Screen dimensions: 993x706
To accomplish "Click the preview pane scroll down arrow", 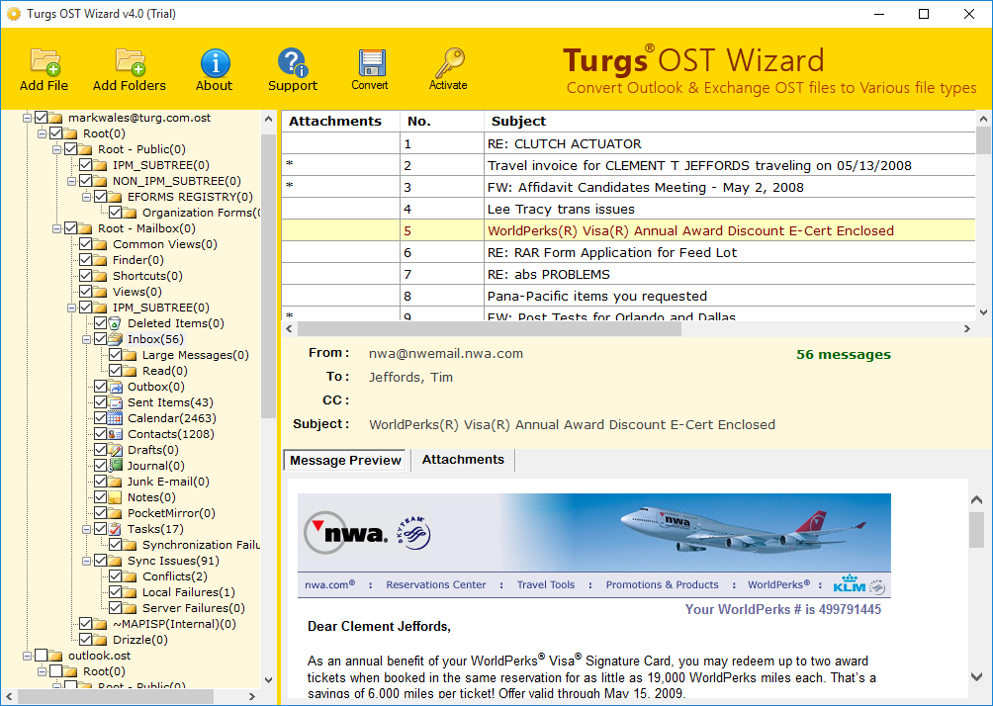I will pos(976,676).
